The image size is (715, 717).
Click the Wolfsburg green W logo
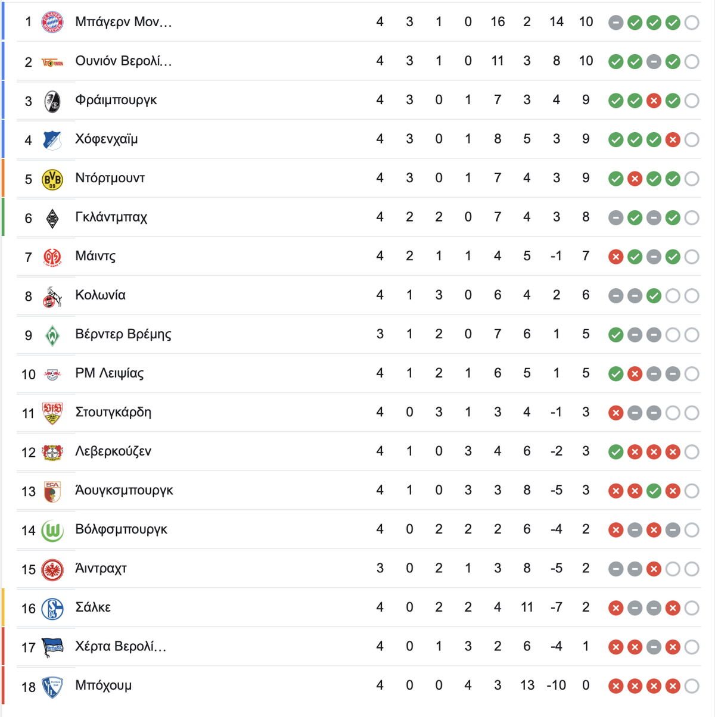[x=52, y=531]
